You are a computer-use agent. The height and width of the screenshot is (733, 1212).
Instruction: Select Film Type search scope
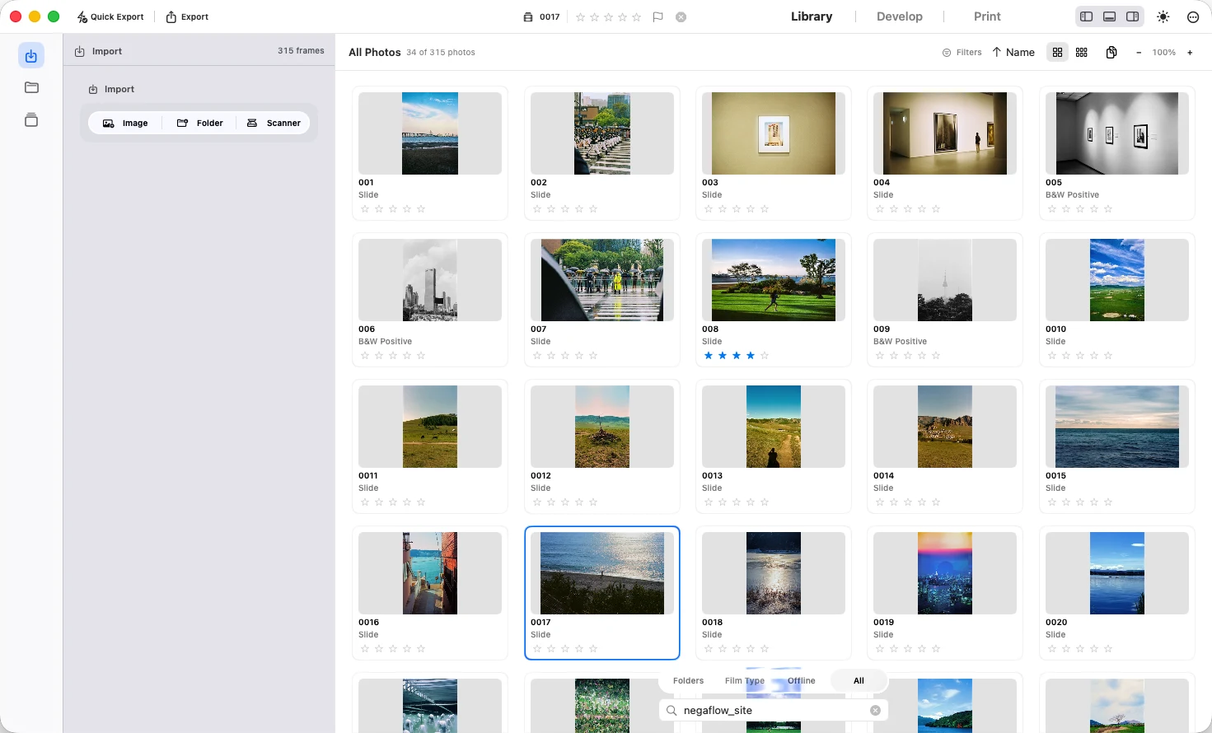click(x=745, y=680)
